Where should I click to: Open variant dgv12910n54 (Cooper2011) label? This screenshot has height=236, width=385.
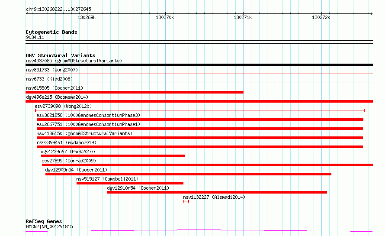point(138,188)
